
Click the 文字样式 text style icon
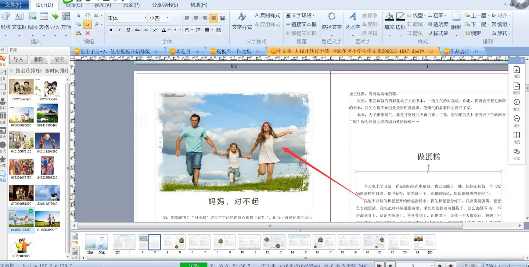pos(242,17)
